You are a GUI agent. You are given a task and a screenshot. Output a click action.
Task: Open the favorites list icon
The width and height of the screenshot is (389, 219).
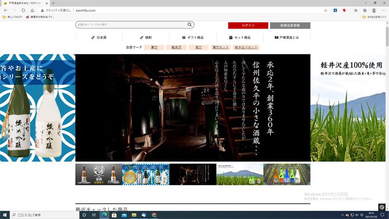click(x=356, y=10)
